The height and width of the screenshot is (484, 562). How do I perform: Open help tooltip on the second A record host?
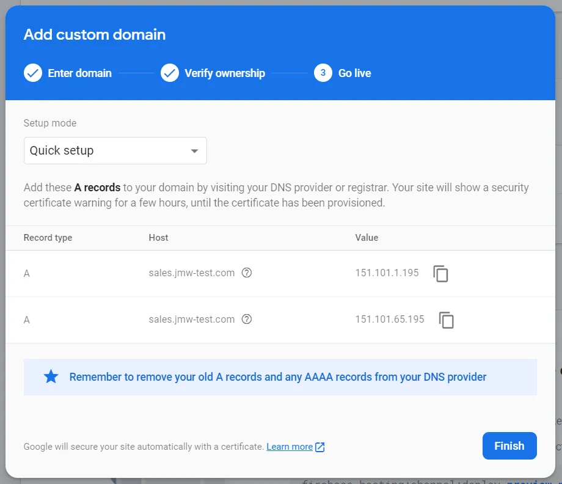click(247, 319)
